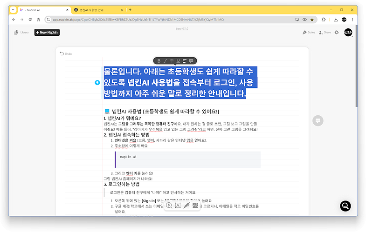Select the text box tool in bottom toolbar

pyautogui.click(x=178, y=205)
